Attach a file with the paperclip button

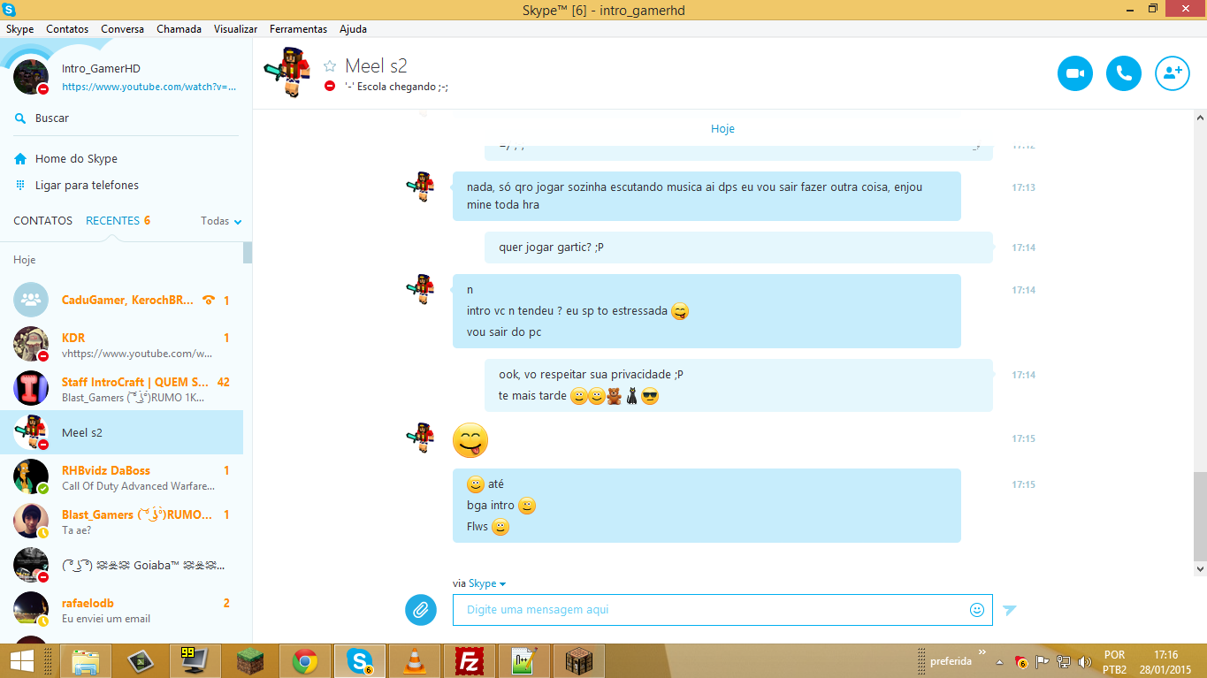tap(421, 609)
